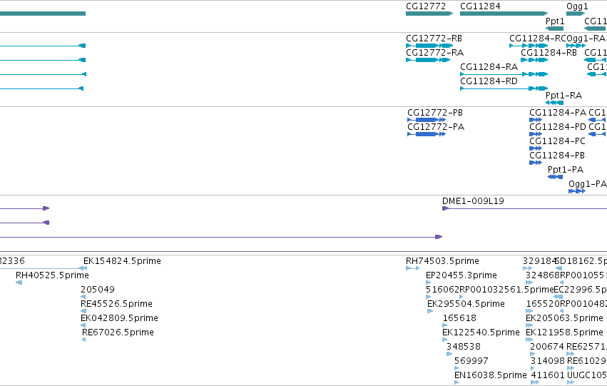Screen dimensions: 607x386
Task: Click the Ppt1-PA protein arrow
Action: coord(555,177)
